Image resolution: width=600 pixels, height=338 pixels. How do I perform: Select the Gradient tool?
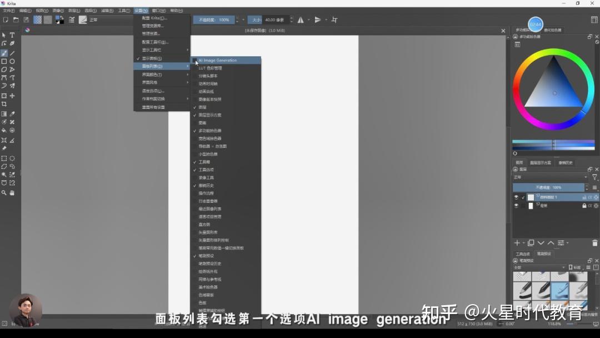(x=4, y=113)
